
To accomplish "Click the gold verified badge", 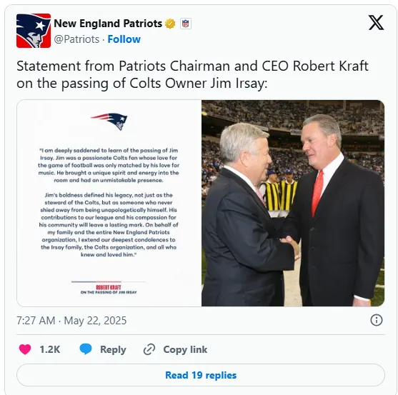I will coord(170,24).
